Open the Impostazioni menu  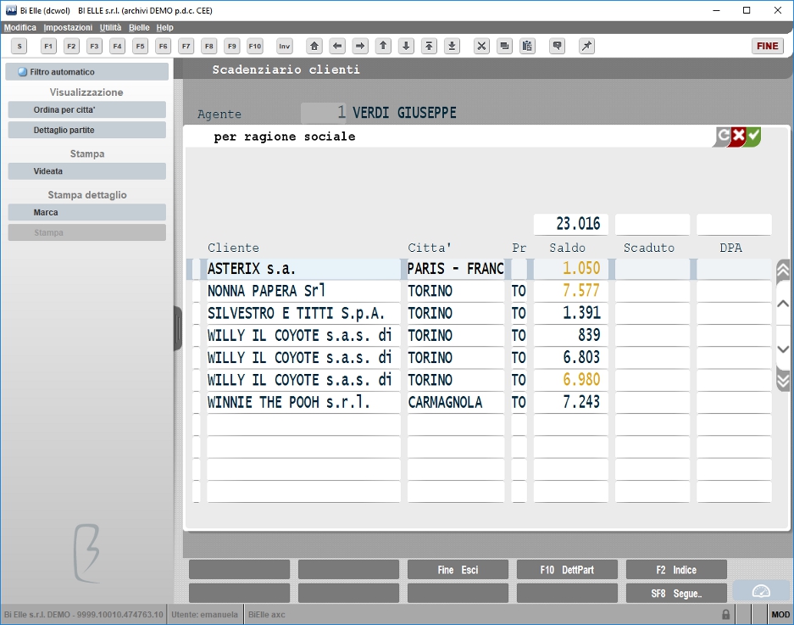pyautogui.click(x=68, y=27)
